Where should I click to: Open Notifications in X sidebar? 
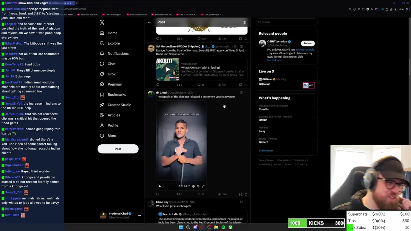point(114,54)
